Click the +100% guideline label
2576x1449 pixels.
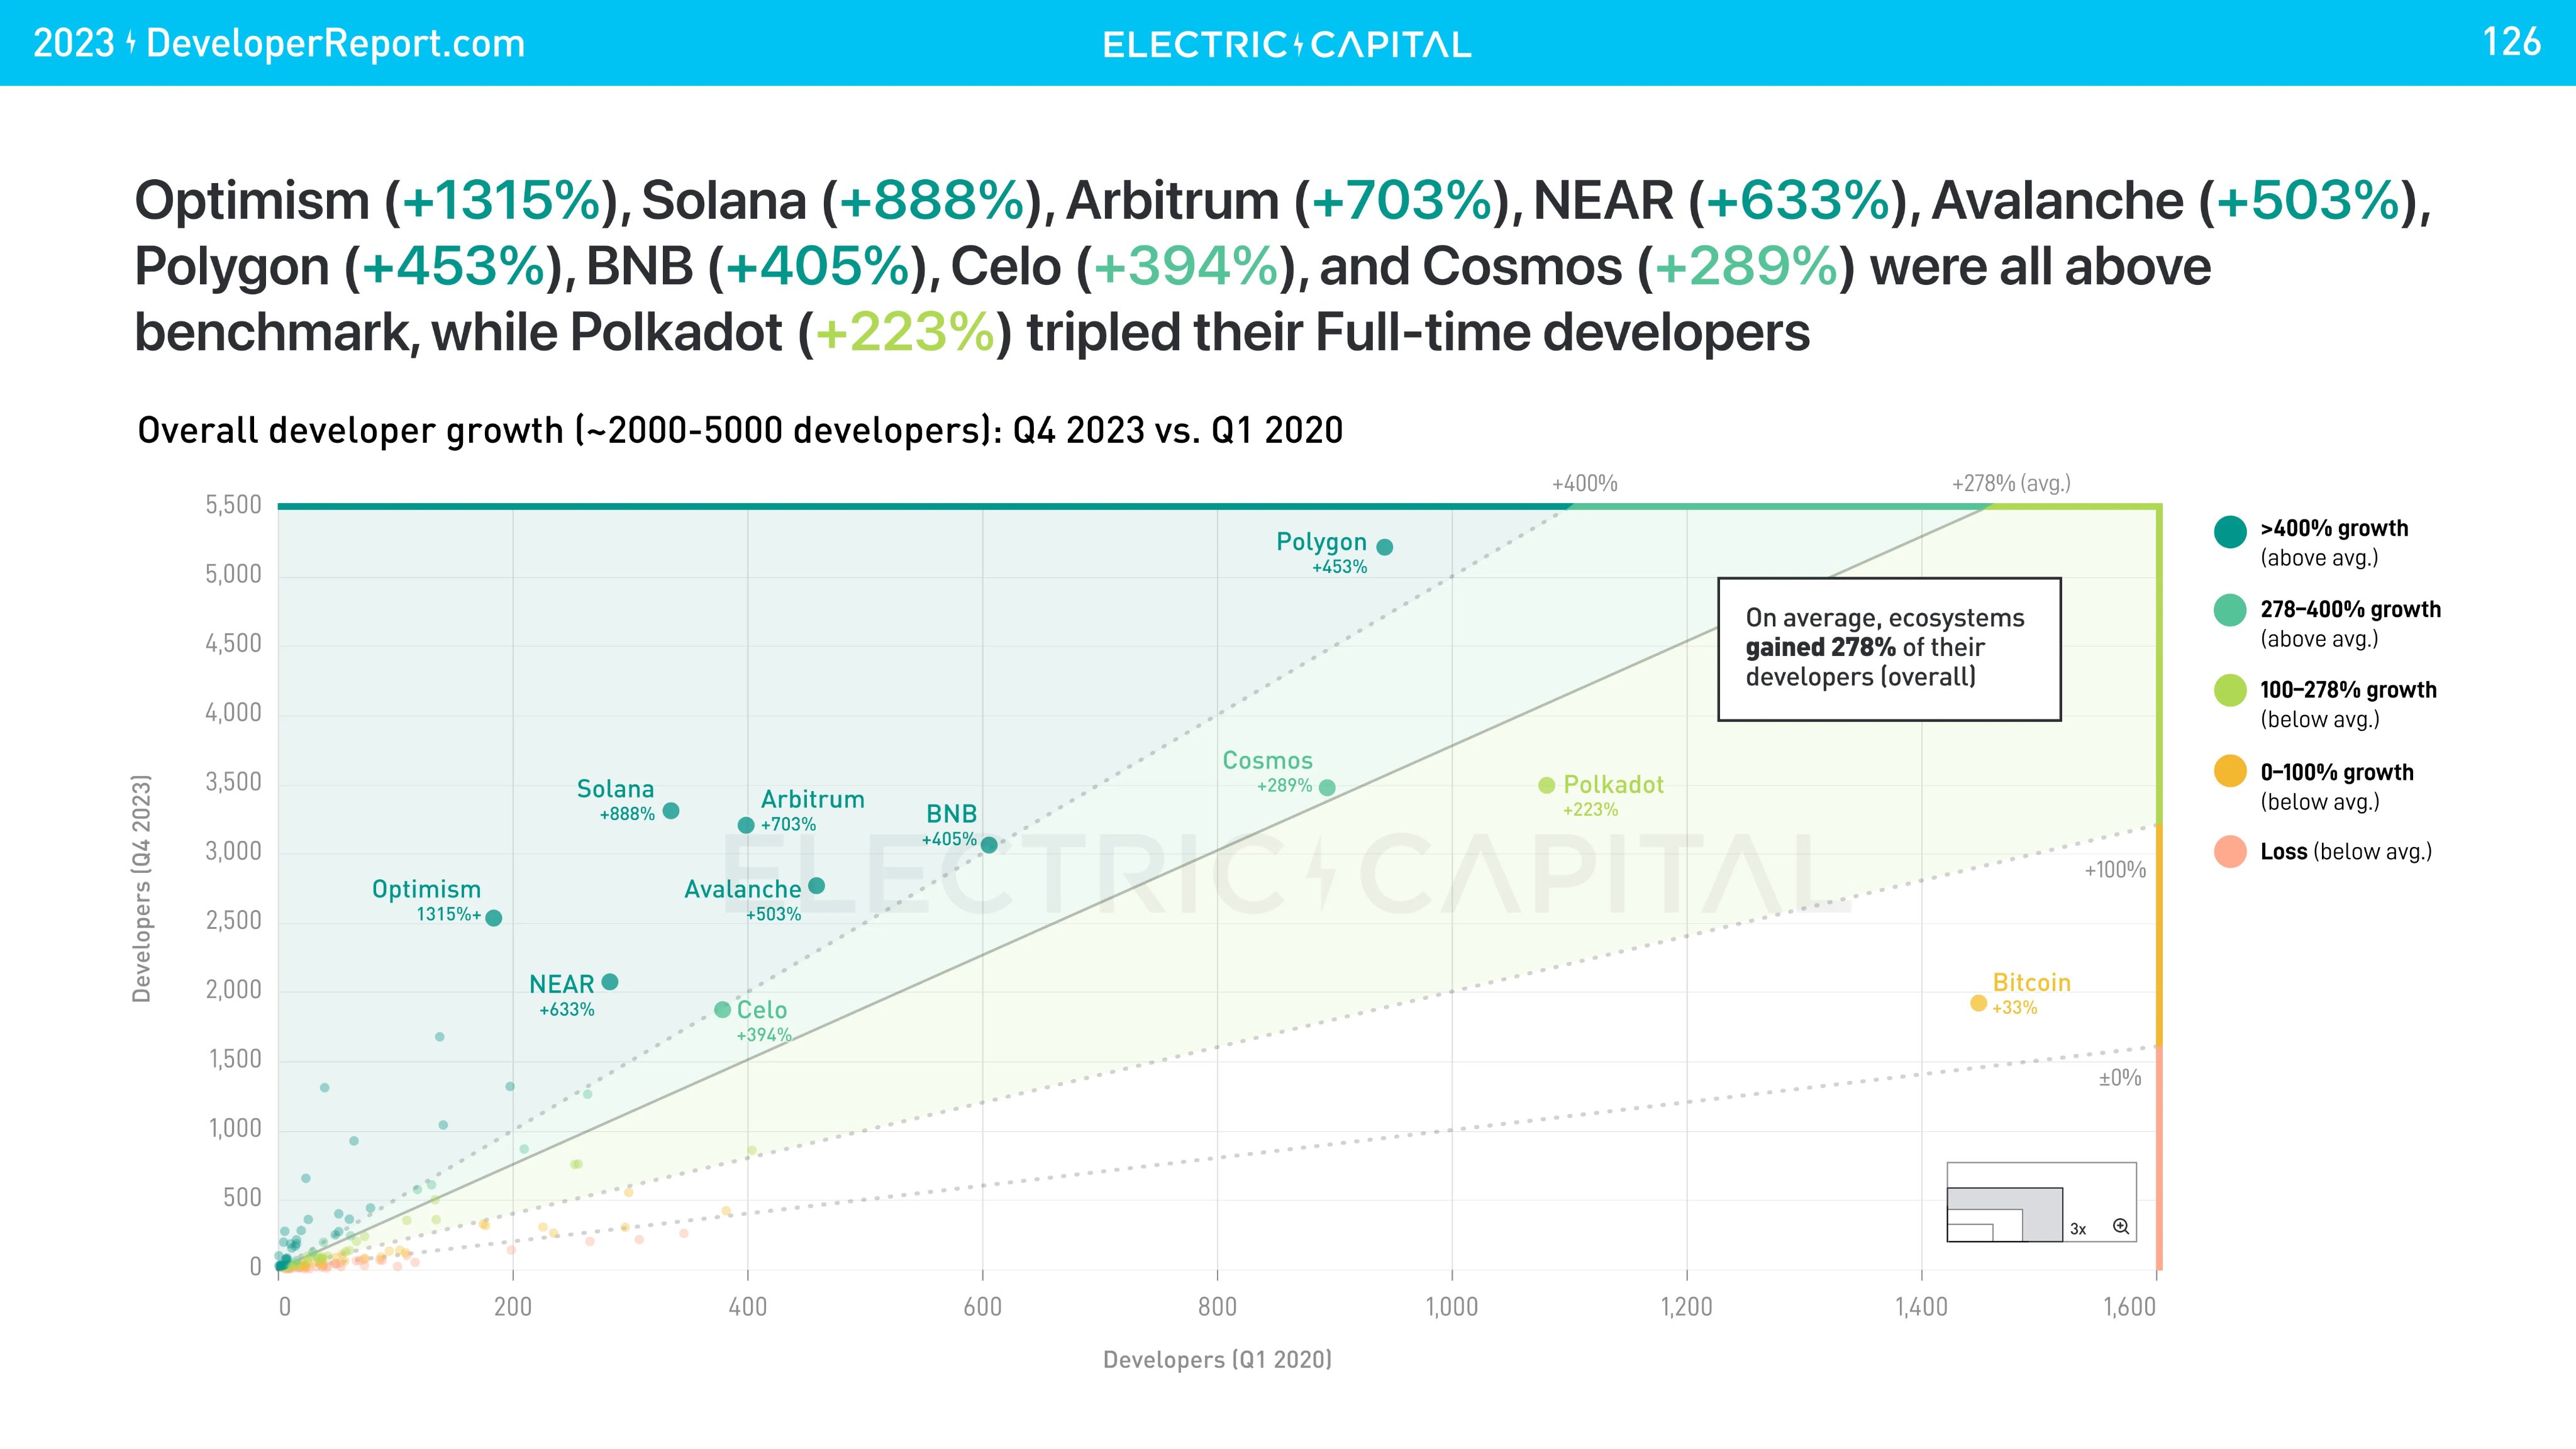(2115, 870)
